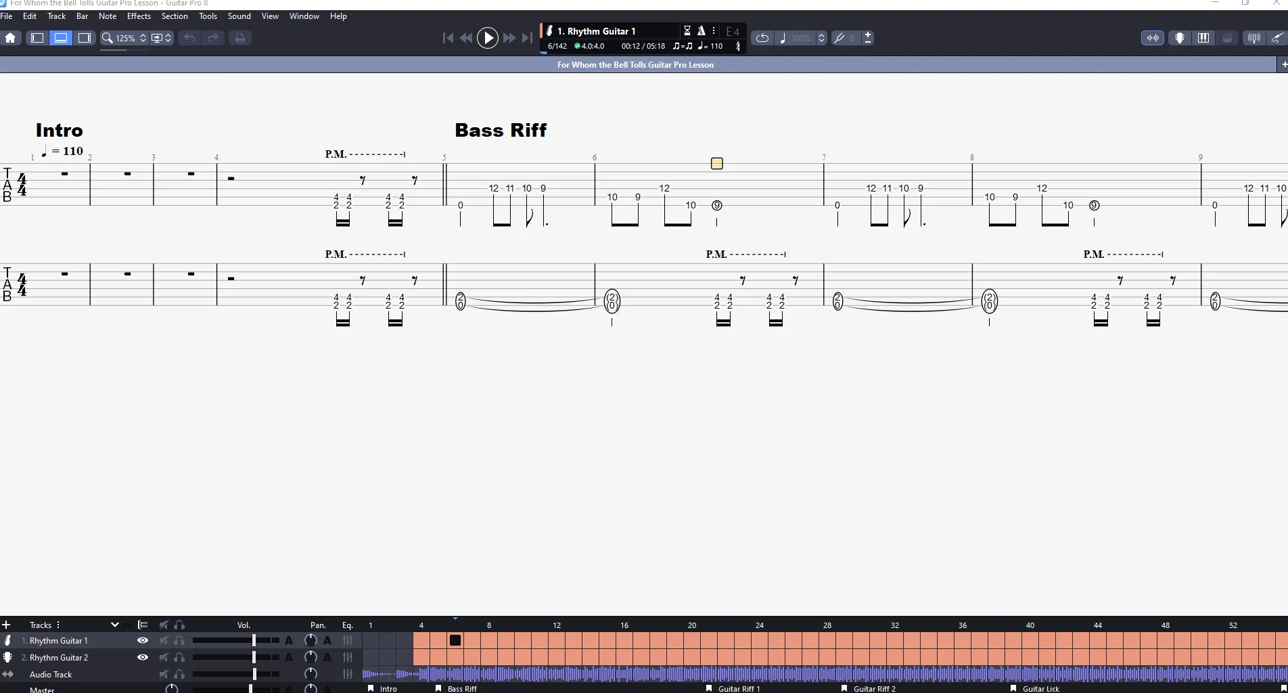
Task: Toggle the audio track waveform view
Action: (x=1153, y=38)
